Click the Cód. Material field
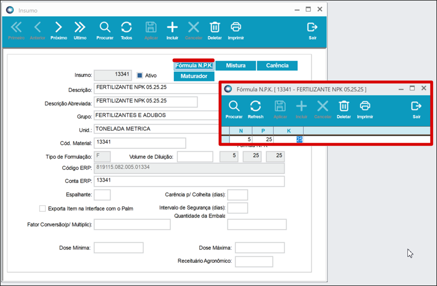 (x=140, y=143)
